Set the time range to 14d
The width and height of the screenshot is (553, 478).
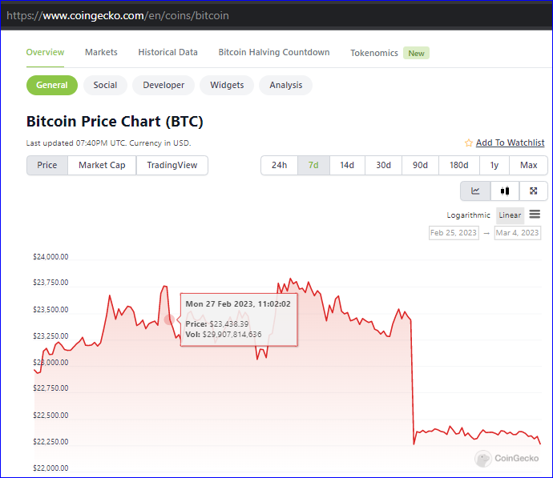click(347, 165)
